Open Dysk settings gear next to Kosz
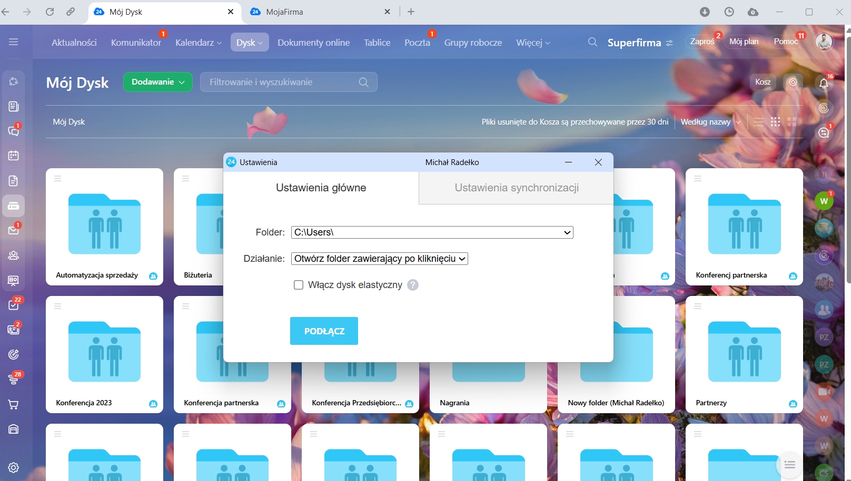This screenshot has width=851, height=481. click(793, 82)
